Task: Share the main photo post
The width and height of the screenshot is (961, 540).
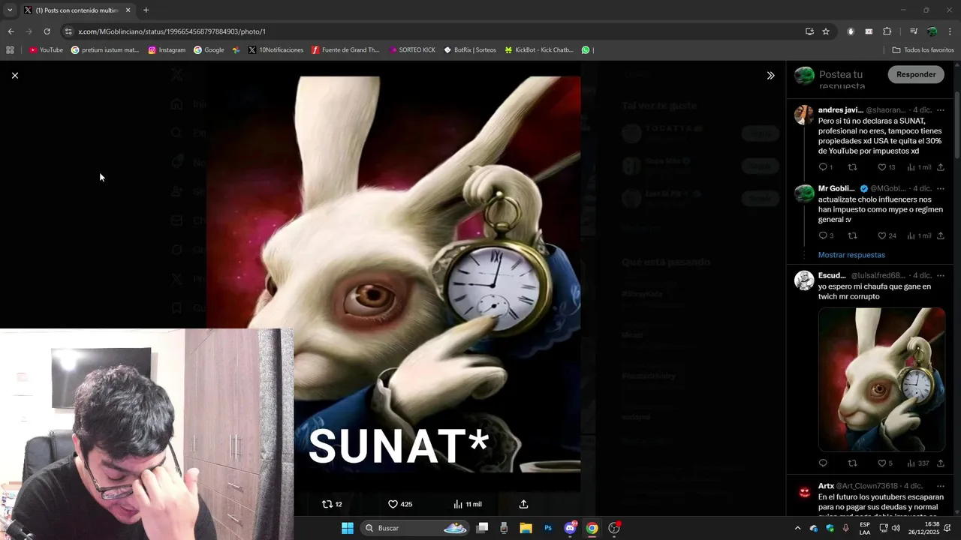Action: 523,504
